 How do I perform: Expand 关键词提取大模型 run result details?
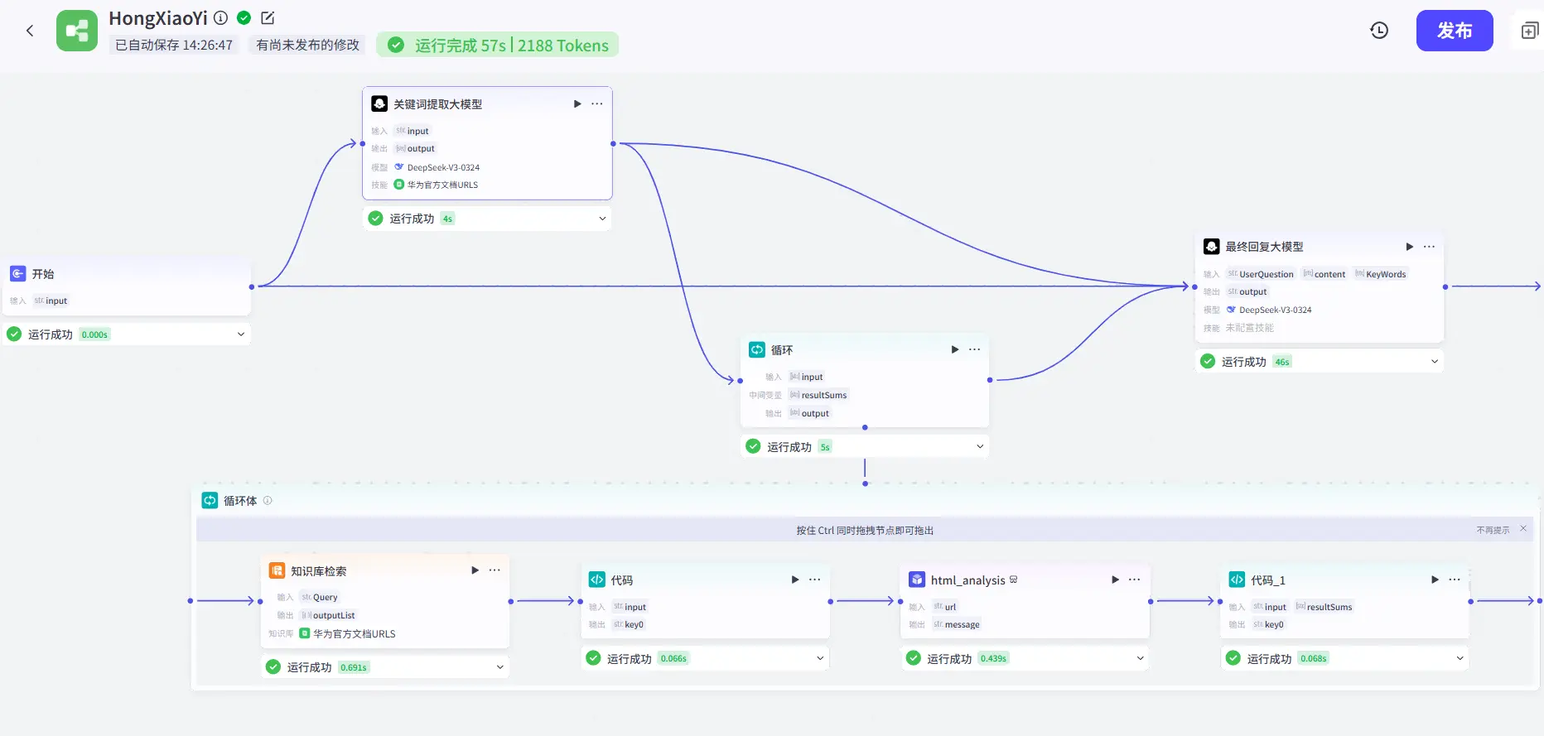point(602,219)
